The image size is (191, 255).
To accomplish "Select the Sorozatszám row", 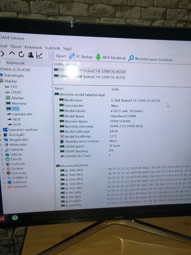I will [x=89, y=105].
